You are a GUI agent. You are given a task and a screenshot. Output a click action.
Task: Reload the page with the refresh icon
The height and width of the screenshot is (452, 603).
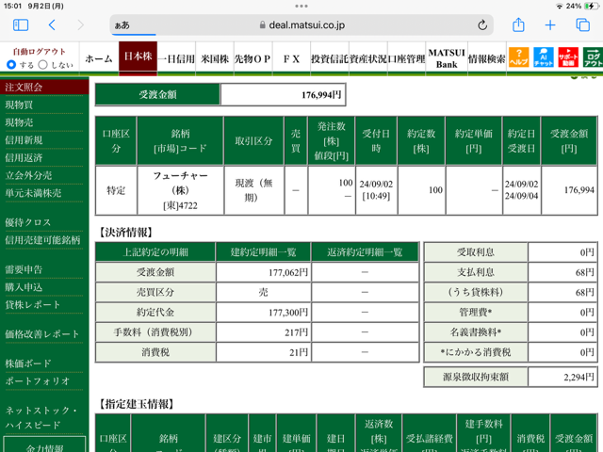coord(482,25)
